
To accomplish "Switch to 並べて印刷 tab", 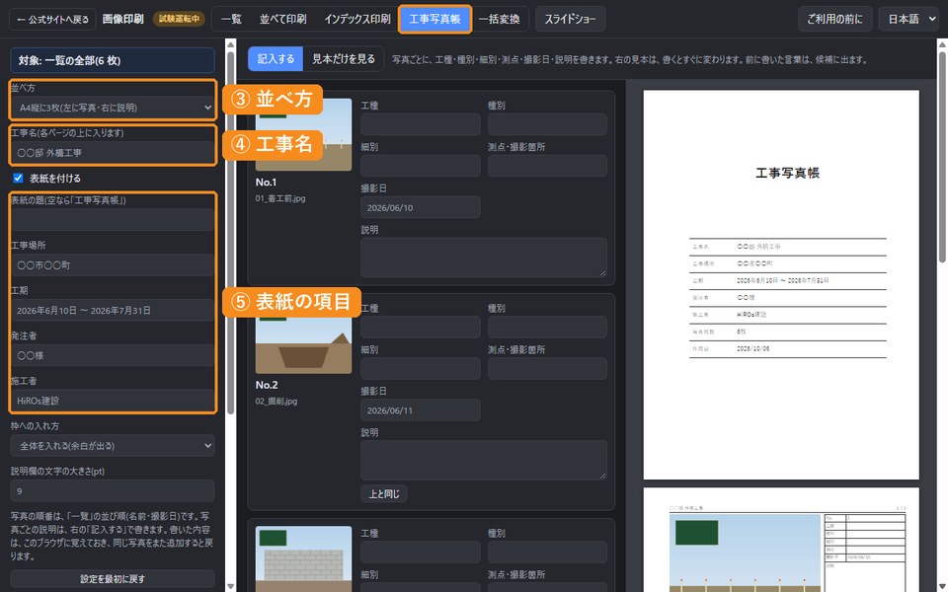I will tap(282, 20).
